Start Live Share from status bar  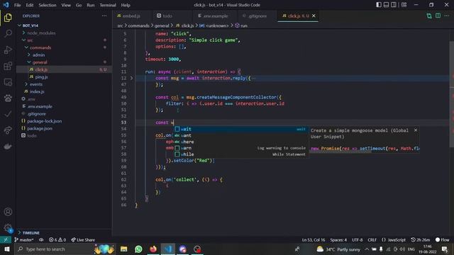pyautogui.click(x=83, y=239)
